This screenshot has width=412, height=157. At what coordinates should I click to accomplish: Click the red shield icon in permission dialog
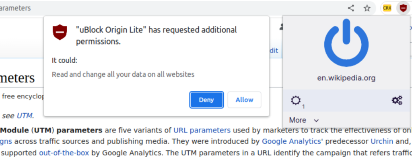tap(60, 32)
